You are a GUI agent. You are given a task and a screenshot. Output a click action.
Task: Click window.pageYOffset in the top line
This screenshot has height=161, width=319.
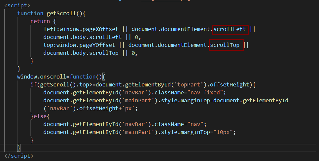click(x=86, y=45)
